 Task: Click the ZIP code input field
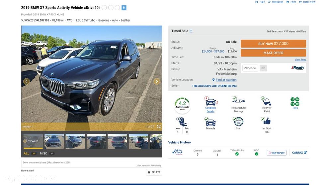pyautogui.click(x=250, y=68)
